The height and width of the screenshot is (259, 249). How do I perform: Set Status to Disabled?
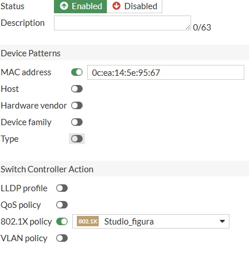tap(134, 6)
